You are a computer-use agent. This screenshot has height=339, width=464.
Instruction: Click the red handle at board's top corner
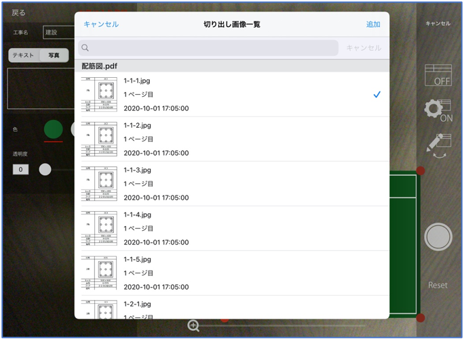tap(421, 171)
